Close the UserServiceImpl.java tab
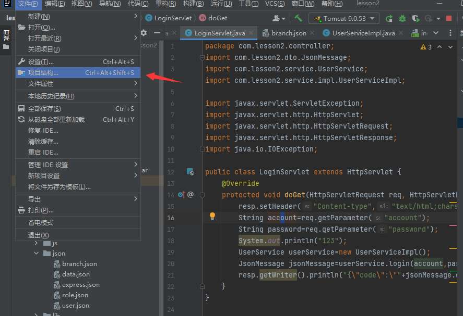 (x=401, y=33)
